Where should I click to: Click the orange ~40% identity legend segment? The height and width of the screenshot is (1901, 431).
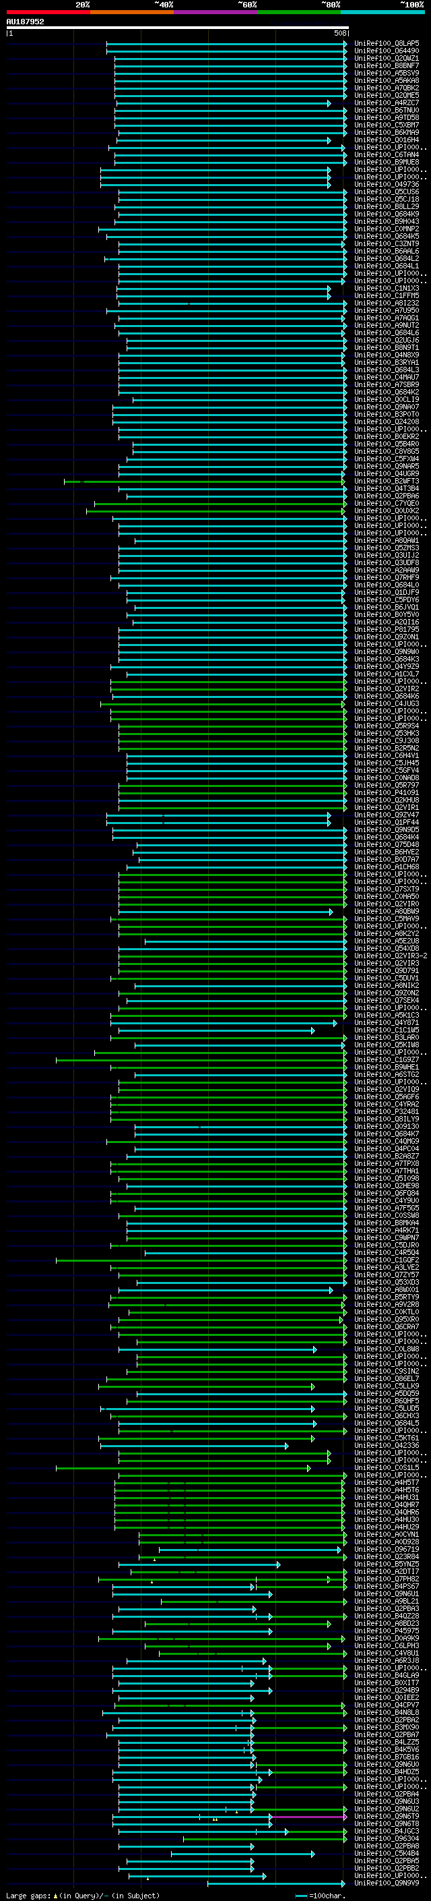132,13
